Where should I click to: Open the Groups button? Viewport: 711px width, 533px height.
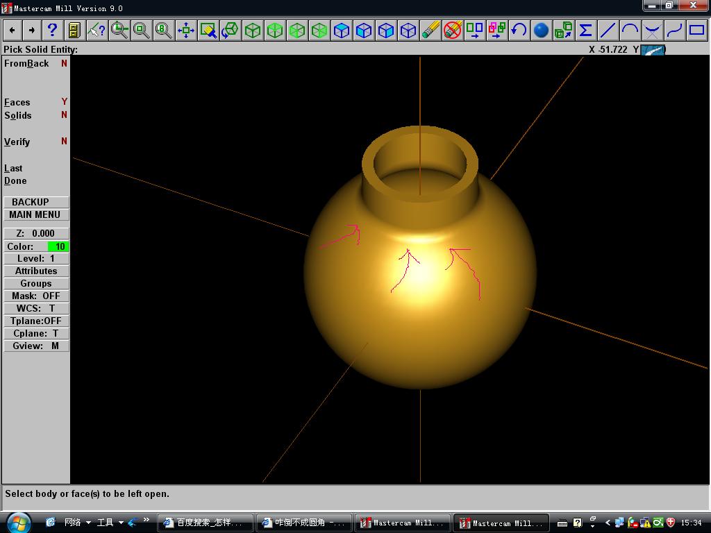[x=36, y=283]
